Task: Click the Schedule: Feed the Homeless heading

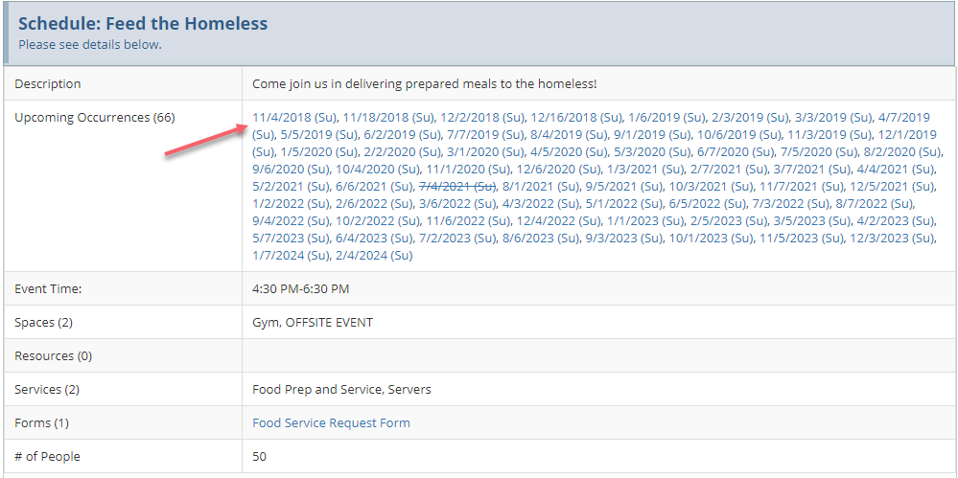Action: click(143, 24)
